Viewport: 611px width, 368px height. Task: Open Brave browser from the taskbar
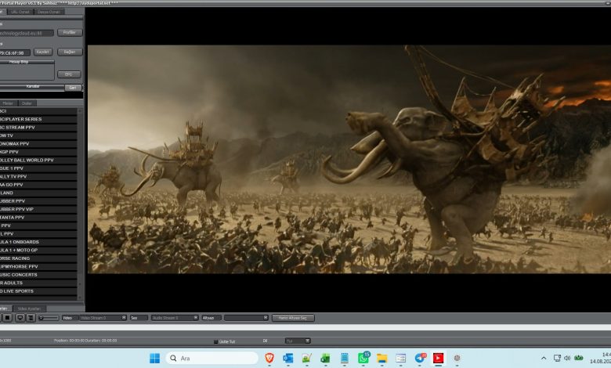click(x=269, y=358)
